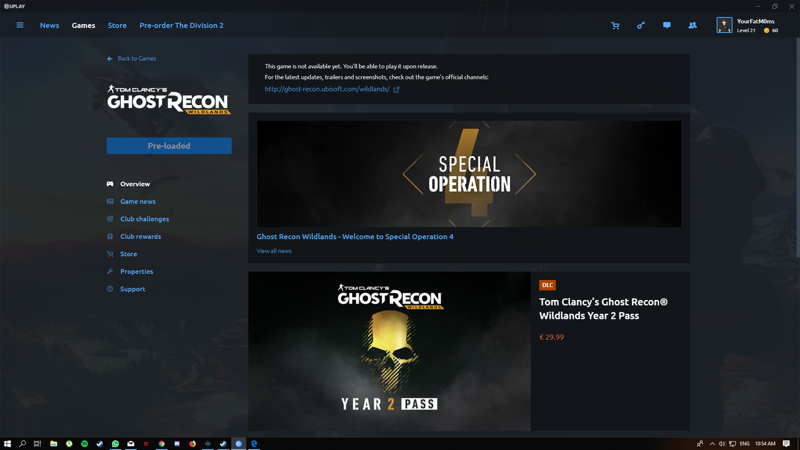Open the shopping cart icon
Screen dimensions: 800x450
[616, 26]
